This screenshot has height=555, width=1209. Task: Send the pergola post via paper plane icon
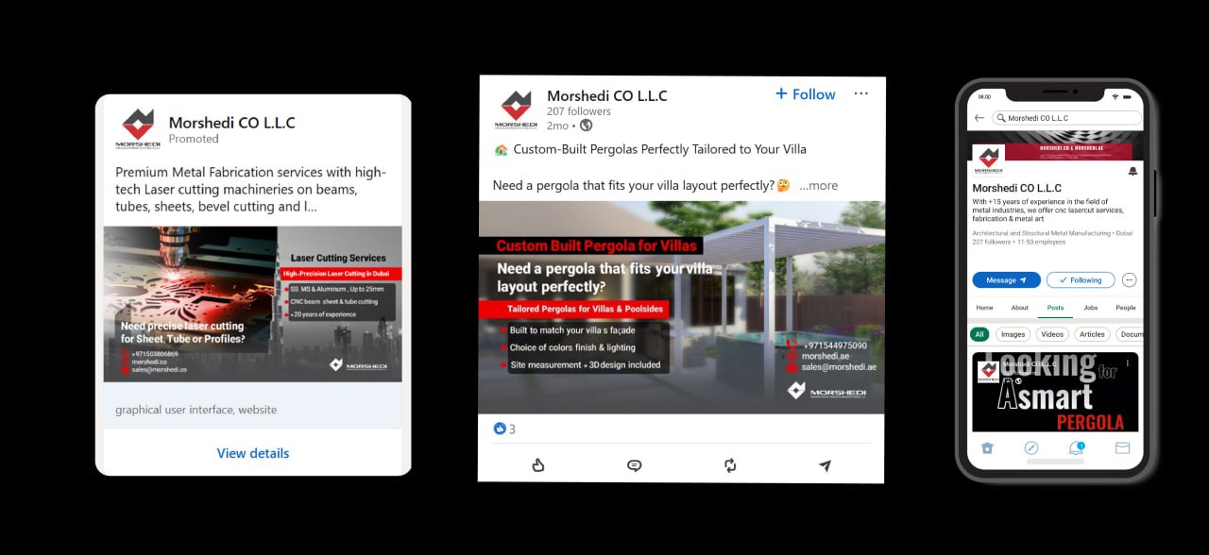(x=825, y=465)
